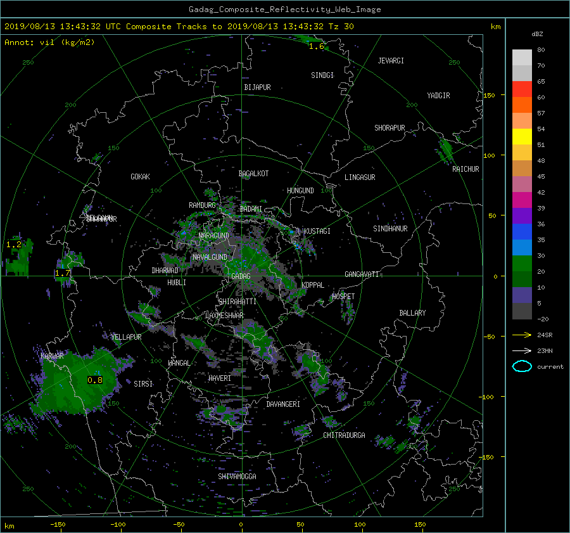Click the GOKAK city label
The width and height of the screenshot is (570, 533).
140,177
